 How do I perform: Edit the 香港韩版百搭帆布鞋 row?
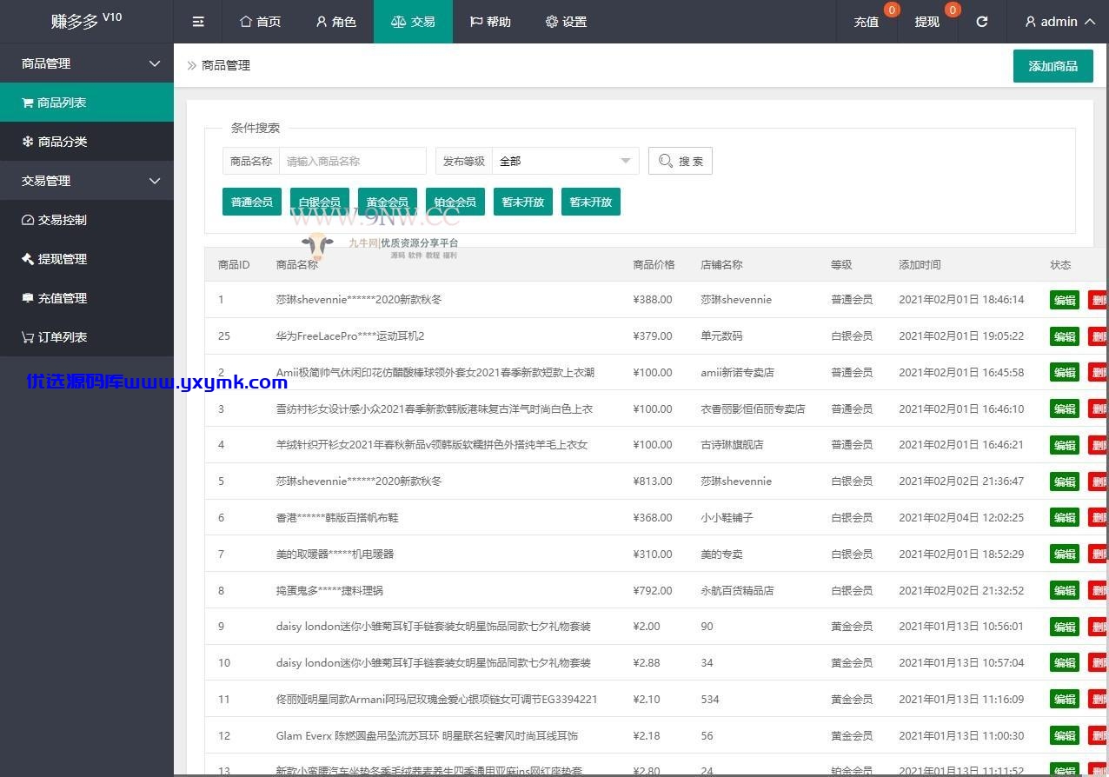(x=1065, y=518)
